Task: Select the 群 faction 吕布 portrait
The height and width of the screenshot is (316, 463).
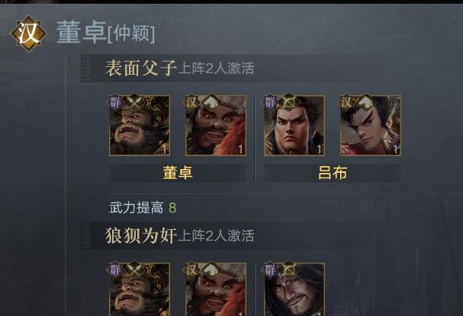Action: tap(294, 126)
